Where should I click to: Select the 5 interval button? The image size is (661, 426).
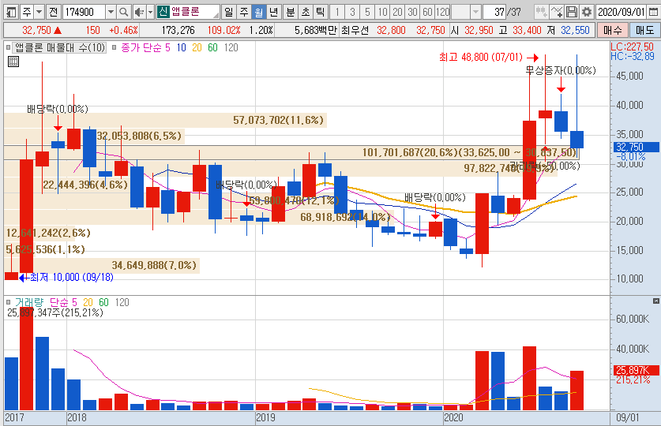point(367,12)
